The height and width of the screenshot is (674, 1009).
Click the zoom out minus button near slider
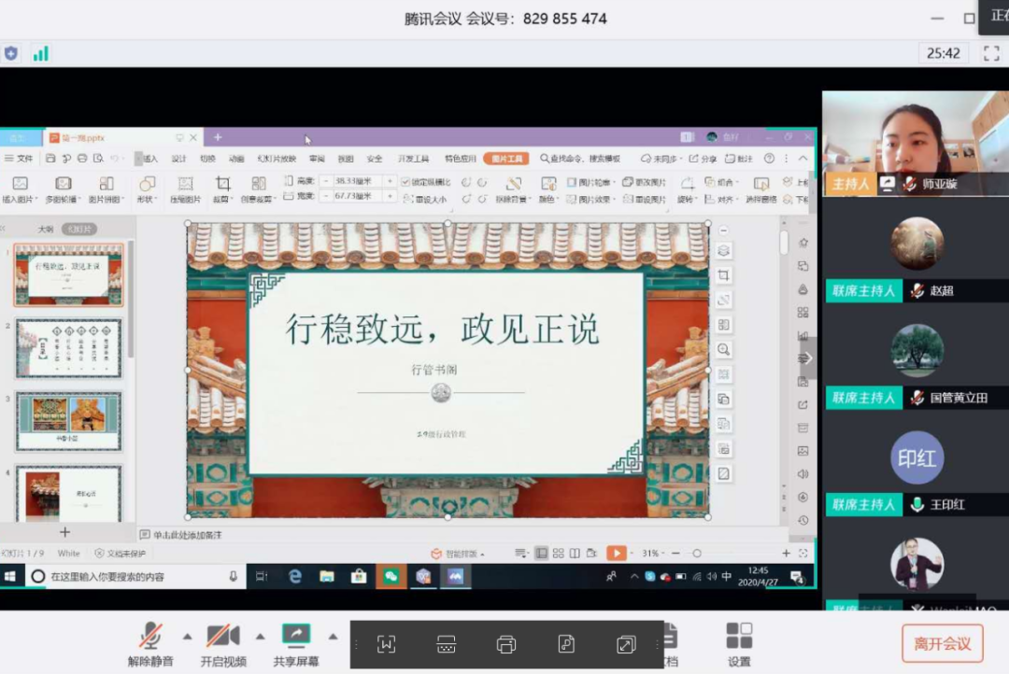pos(675,553)
